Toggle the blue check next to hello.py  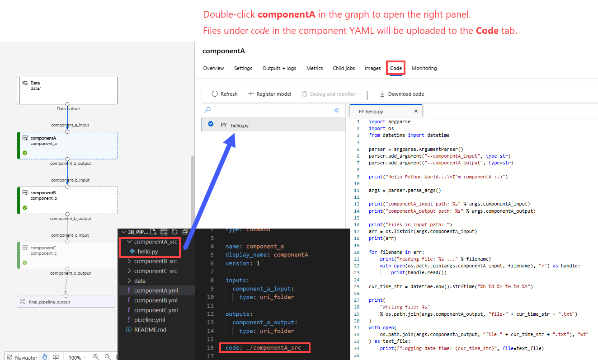coord(211,124)
